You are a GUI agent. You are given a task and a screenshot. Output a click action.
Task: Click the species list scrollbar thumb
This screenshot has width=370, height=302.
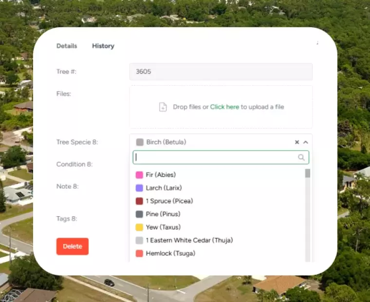coord(308,173)
